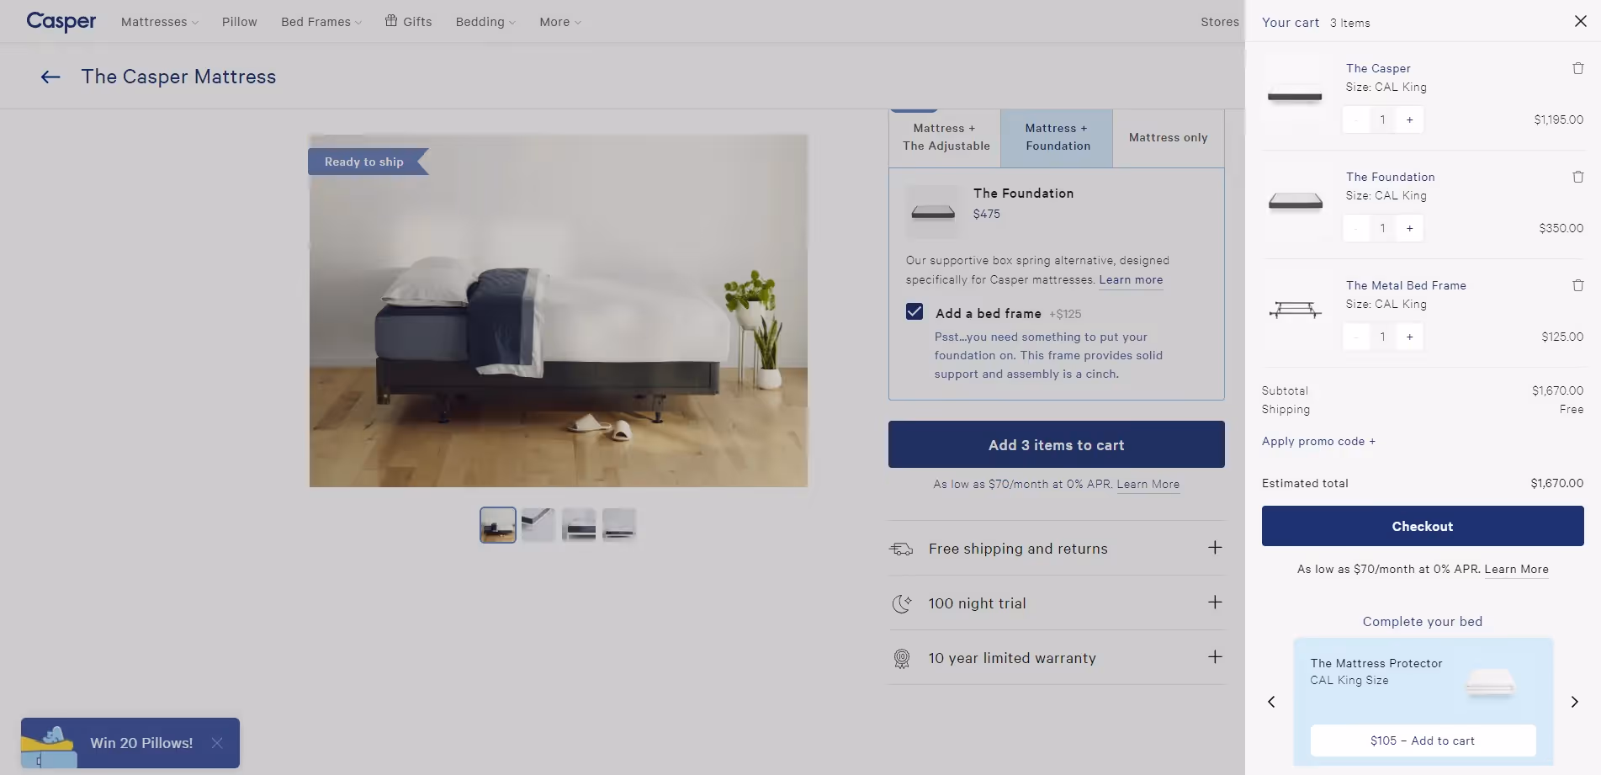Click the Casper logo
The image size is (1601, 775).
(61, 21)
